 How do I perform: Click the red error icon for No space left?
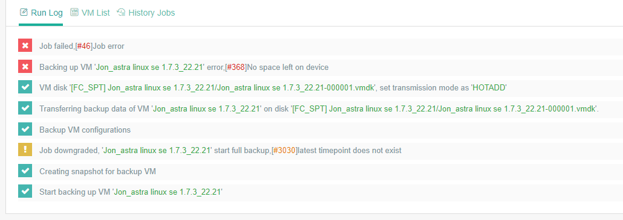pos(25,66)
